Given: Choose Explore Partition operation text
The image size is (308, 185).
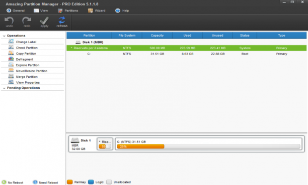Looking at the screenshot, I should pos(28,65).
